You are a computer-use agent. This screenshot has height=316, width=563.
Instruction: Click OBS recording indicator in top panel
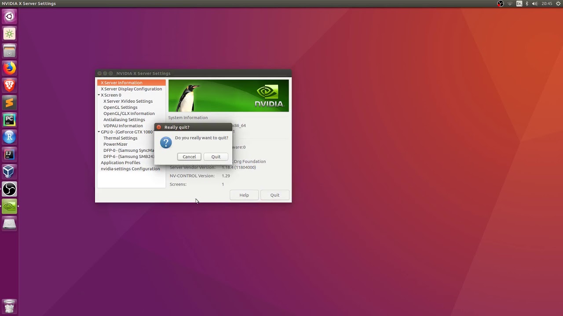point(501,4)
